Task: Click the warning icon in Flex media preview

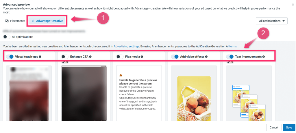Action: tap(121, 75)
